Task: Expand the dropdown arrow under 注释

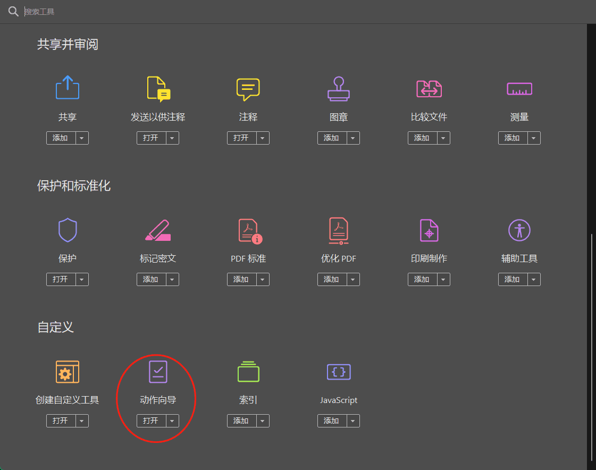Action: click(x=262, y=138)
